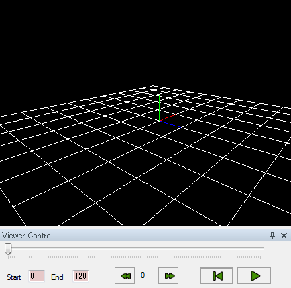Pin the Viewer Control panel with the pushpin icon
This screenshot has height=288, width=291.
[x=272, y=236]
